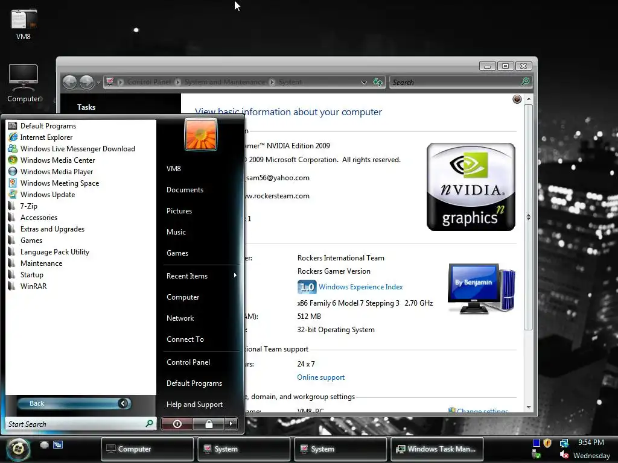Open Pictures from Start menu
The width and height of the screenshot is (618, 463).
[179, 211]
